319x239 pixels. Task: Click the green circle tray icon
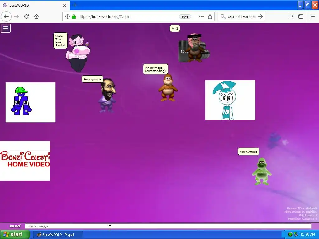290,235
